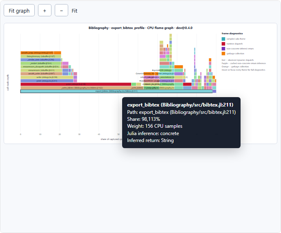The height and width of the screenshot is (233, 281).
Task: Click the 'Hover or focus every frame' note
Action: [x=243, y=70]
